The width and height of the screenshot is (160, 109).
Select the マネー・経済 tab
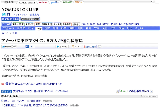pyautogui.click(x=18, y=24)
